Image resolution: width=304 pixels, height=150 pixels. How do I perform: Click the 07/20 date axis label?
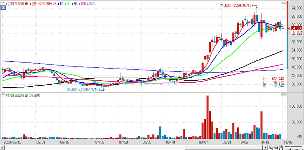click(x=124, y=142)
